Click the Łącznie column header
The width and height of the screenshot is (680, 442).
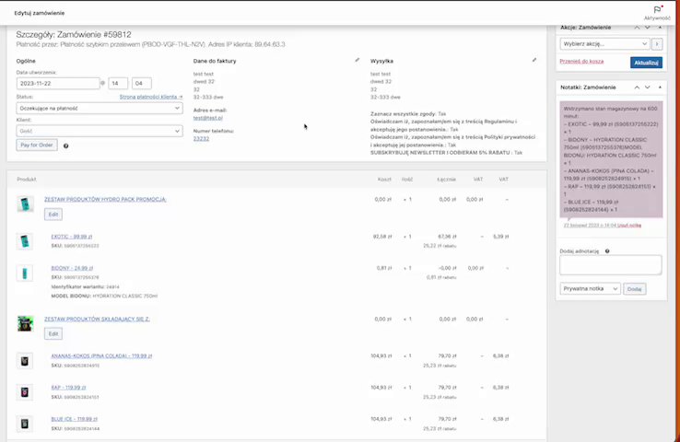[446, 180]
